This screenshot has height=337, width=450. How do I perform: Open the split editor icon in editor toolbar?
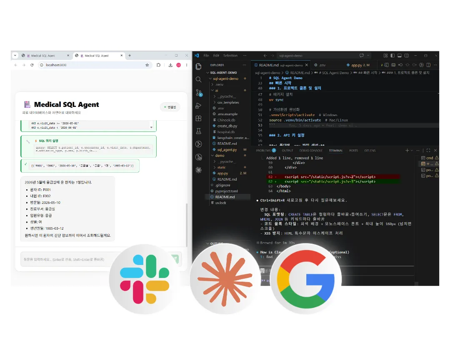point(428,65)
